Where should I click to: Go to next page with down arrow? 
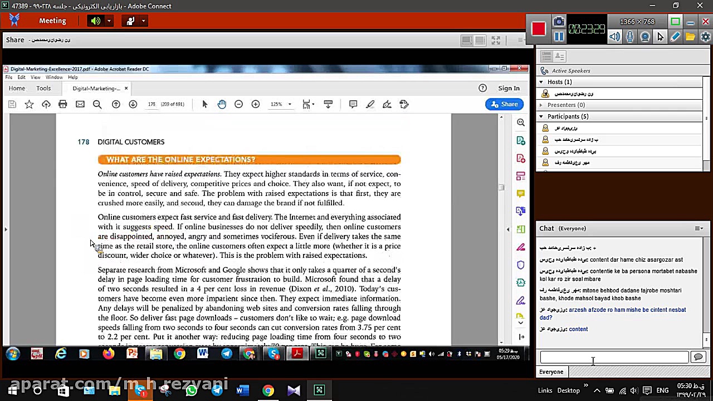133,104
